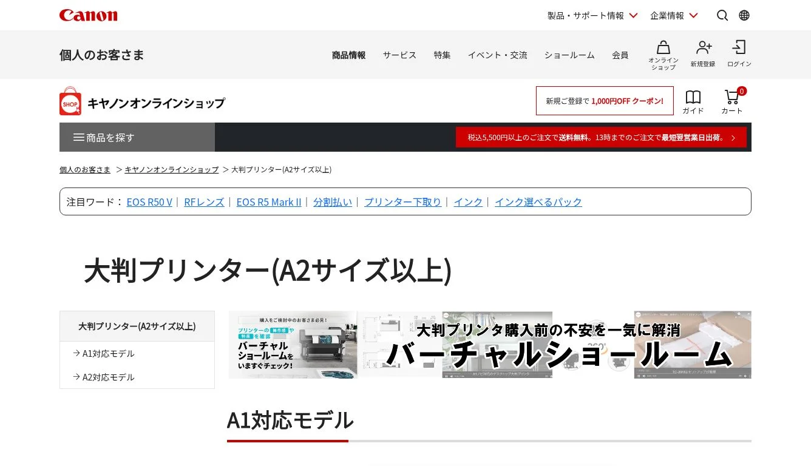Open the EOS R5 Mark II keyword link
811x466 pixels.
click(269, 202)
